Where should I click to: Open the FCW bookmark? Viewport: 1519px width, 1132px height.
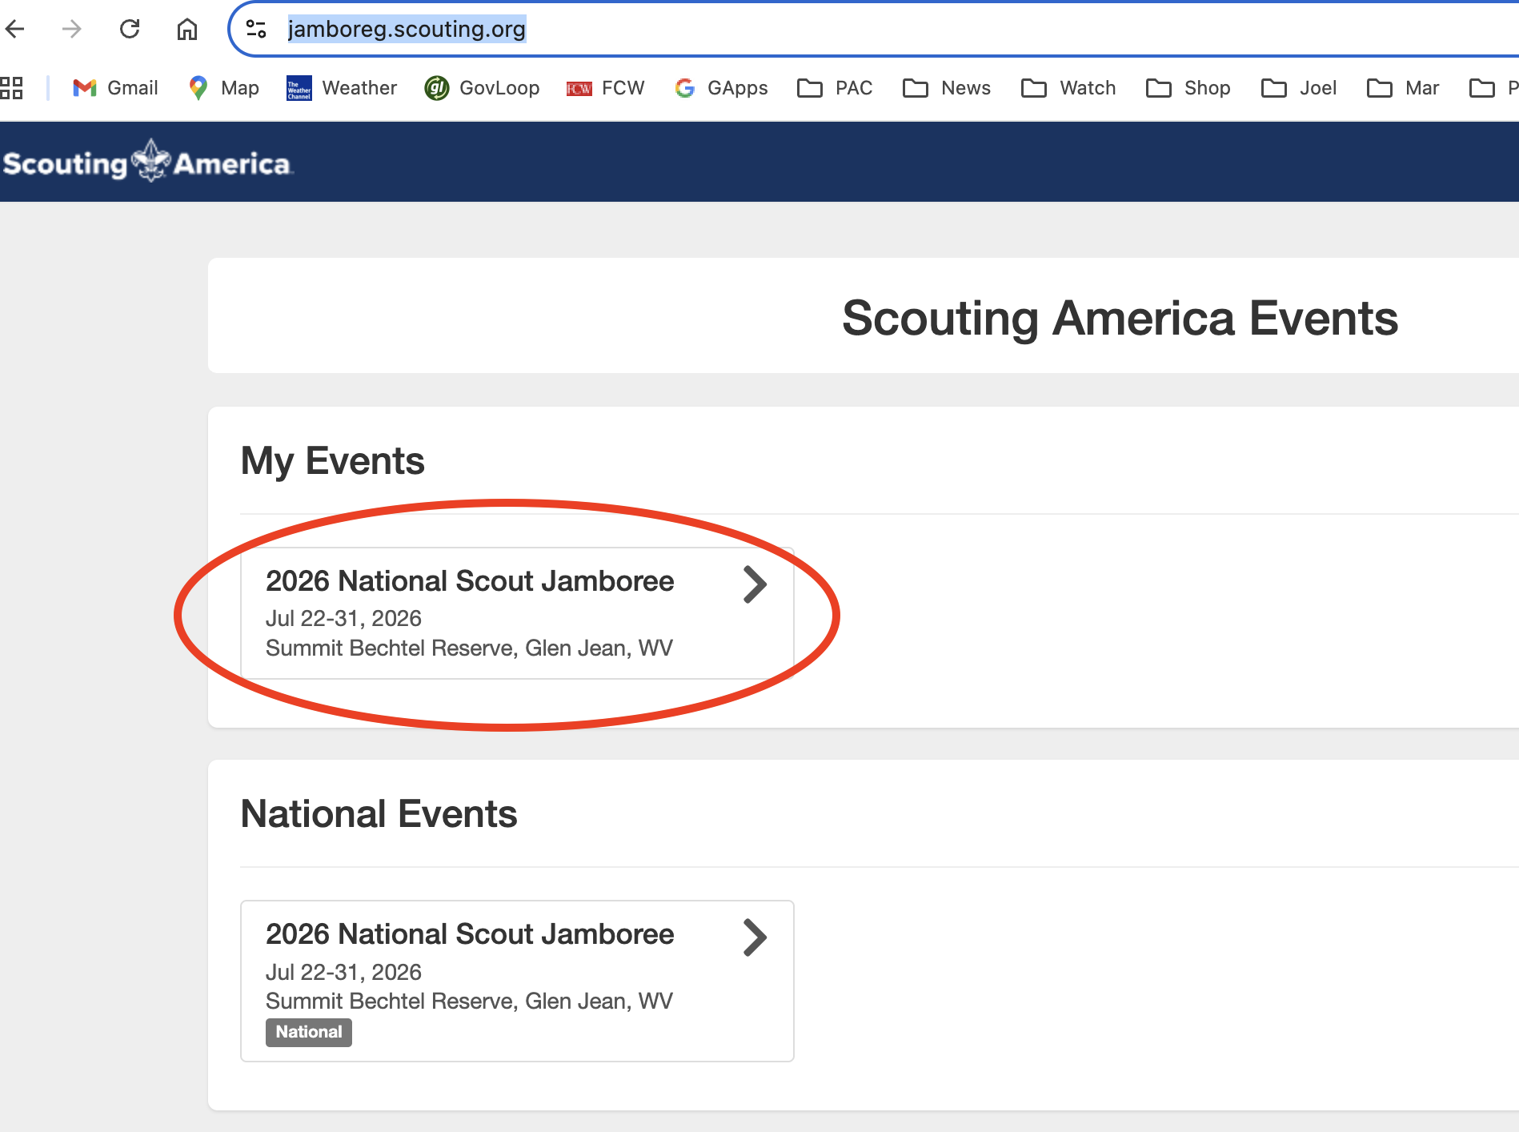pos(605,88)
